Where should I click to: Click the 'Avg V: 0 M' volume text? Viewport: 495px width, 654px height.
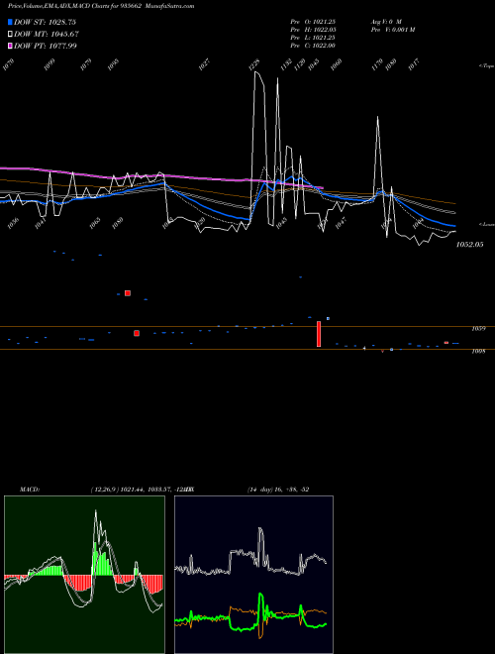coord(386,22)
